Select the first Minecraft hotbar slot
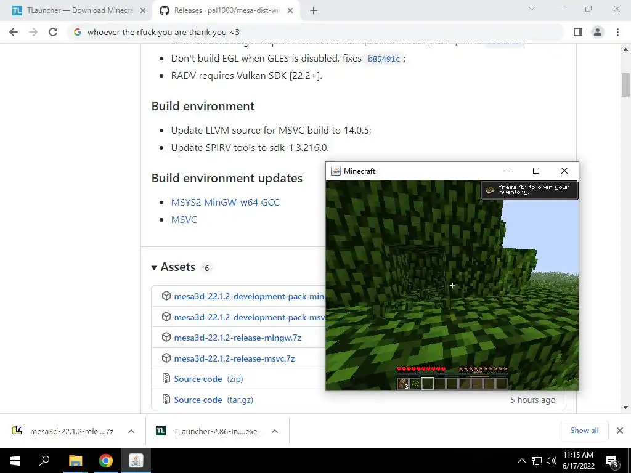Screen dimensions: 631x473 [403, 383]
